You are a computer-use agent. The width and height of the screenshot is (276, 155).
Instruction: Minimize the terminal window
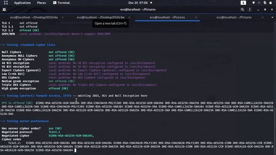click(258, 9)
